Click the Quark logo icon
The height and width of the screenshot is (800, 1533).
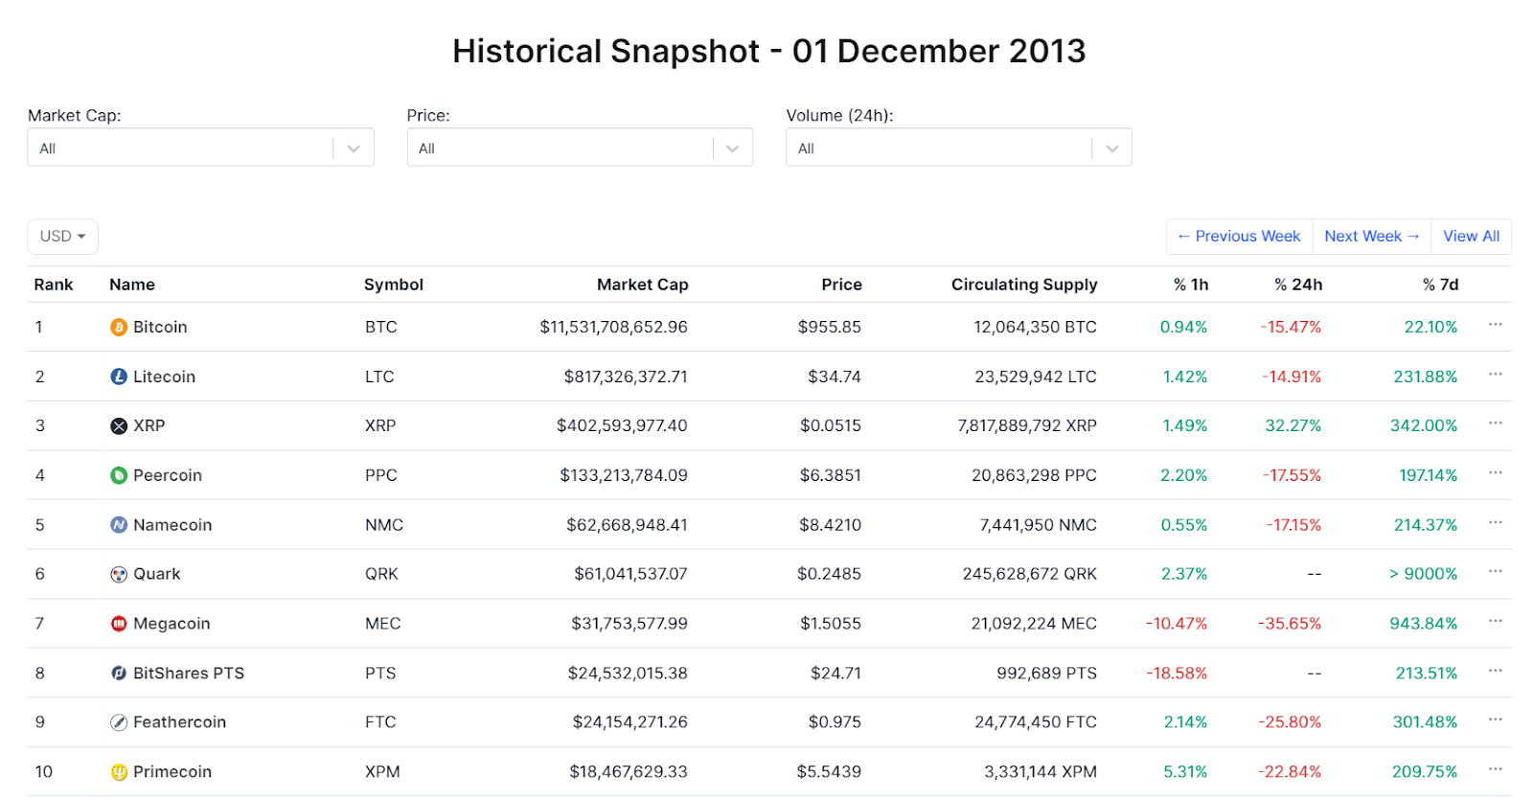tap(119, 575)
